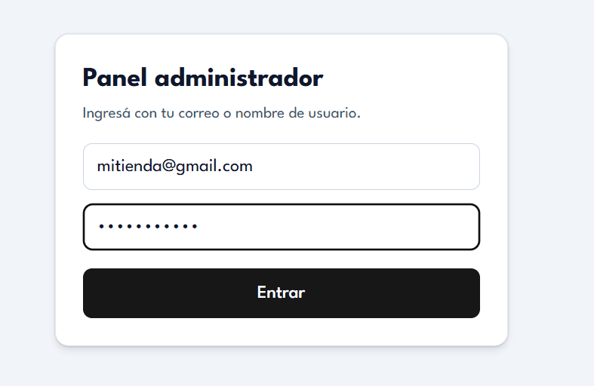Click the black-outlined password box
This screenshot has height=386, width=594.
click(x=340, y=227)
